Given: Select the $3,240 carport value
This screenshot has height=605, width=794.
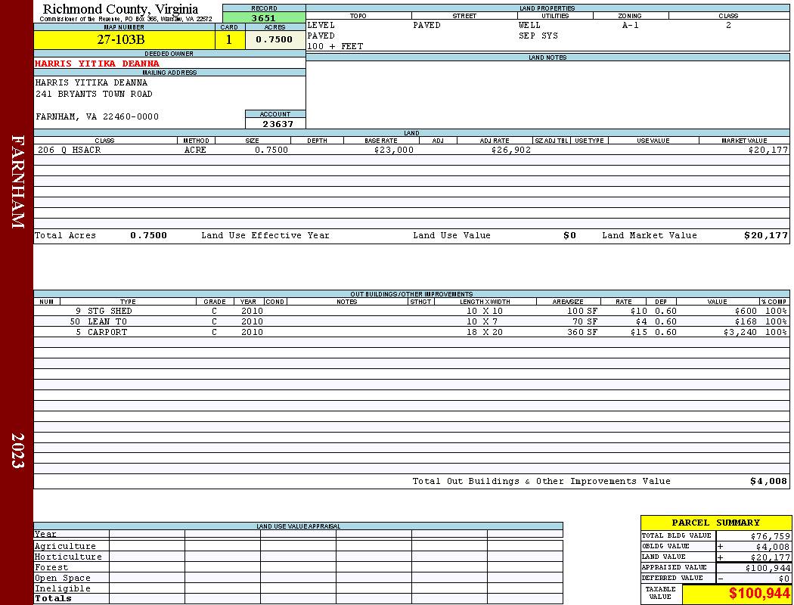Looking at the screenshot, I should coord(740,332).
